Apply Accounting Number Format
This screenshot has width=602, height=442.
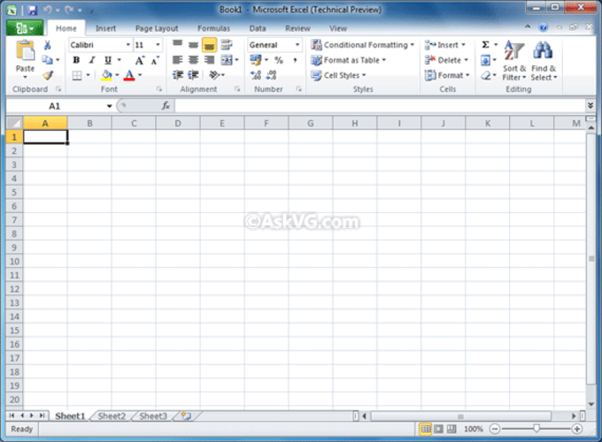pyautogui.click(x=256, y=60)
